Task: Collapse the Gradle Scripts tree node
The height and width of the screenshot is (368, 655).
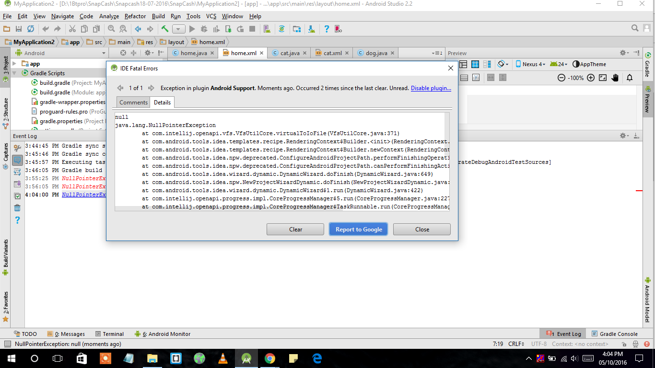Action: coord(14,73)
